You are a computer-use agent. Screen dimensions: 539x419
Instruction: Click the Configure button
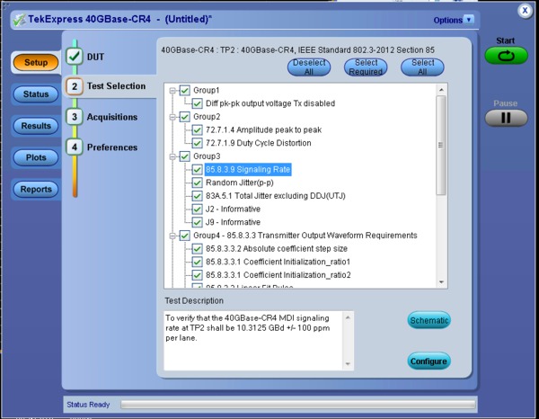(428, 361)
